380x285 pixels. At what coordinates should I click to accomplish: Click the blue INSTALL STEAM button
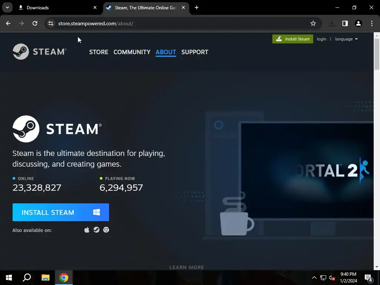coord(60,212)
